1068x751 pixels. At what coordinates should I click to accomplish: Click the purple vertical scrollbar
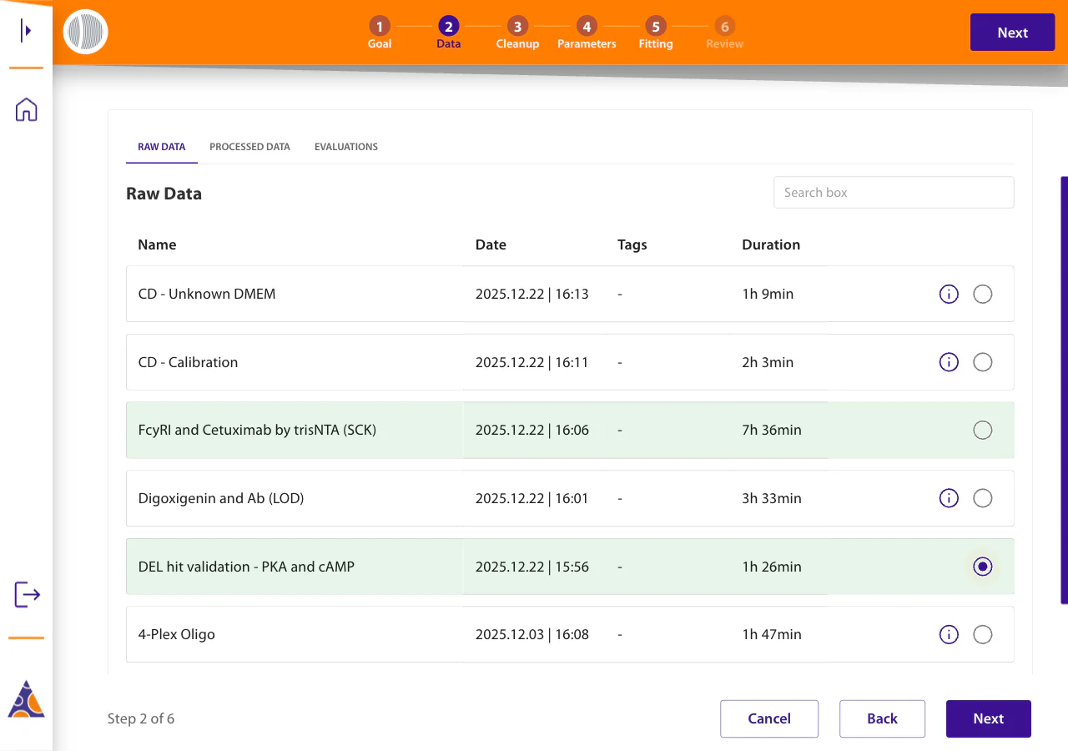(x=1064, y=390)
